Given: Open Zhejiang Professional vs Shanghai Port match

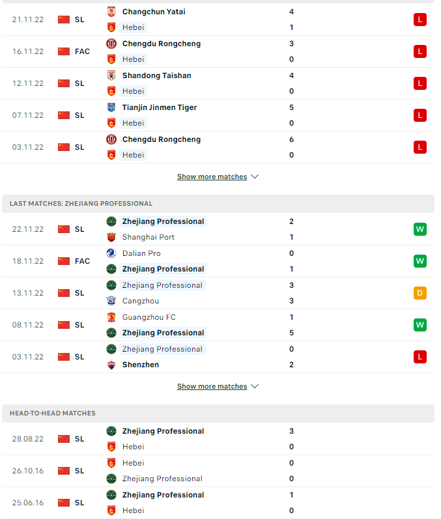Looking at the screenshot, I should point(218,229).
